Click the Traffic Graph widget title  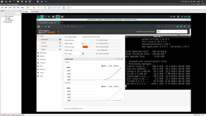(69, 59)
